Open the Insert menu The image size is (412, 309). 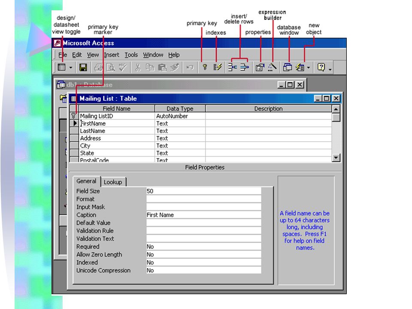112,55
